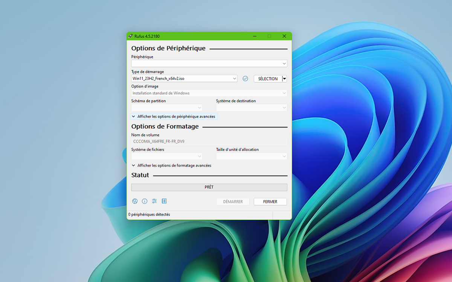Open the Schéma de partition dropdown
Viewport: 452px width, 282px height.
tap(167, 108)
